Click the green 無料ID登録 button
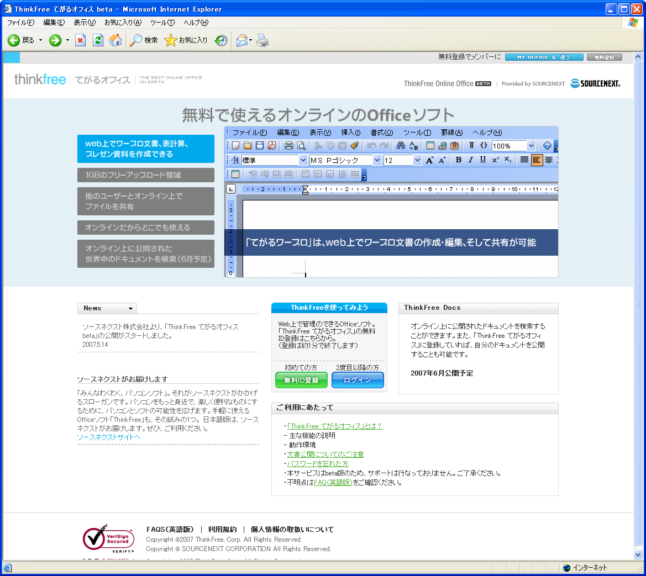Image resolution: width=646 pixels, height=576 pixels. point(301,380)
